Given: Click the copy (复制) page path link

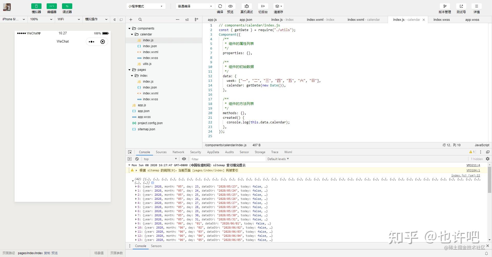Looking at the screenshot, I should 47,253.
